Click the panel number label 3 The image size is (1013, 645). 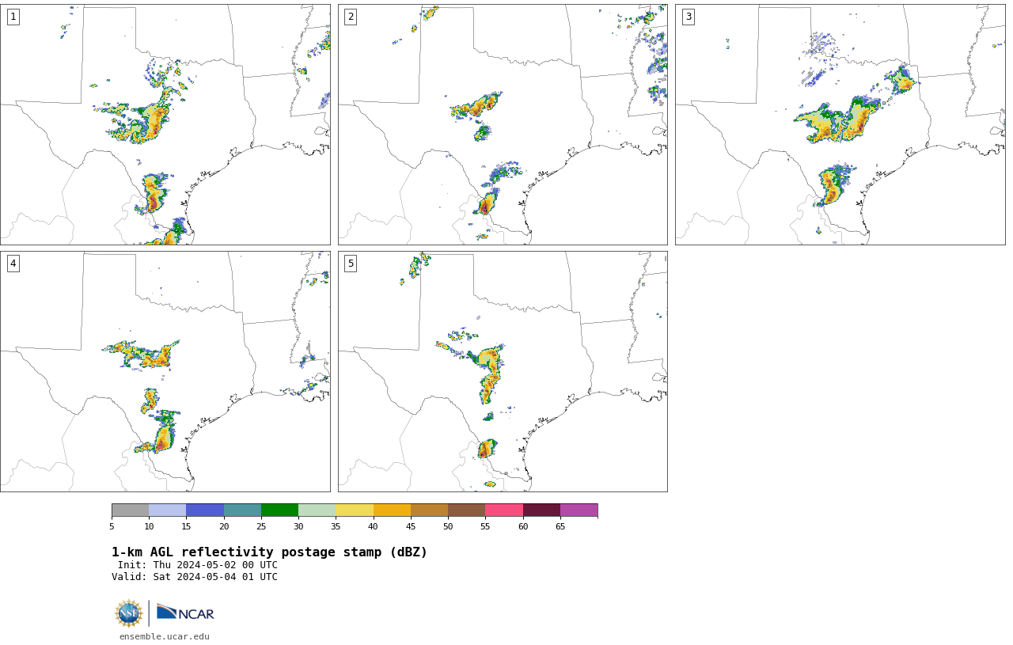click(x=688, y=17)
